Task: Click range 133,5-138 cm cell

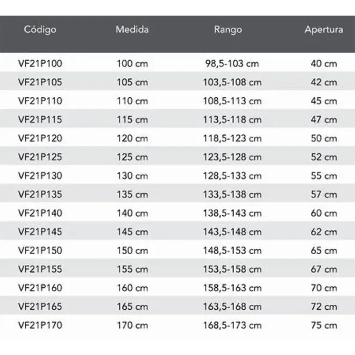Action: pyautogui.click(x=232, y=195)
